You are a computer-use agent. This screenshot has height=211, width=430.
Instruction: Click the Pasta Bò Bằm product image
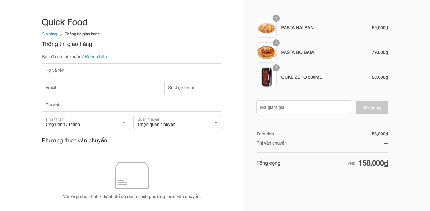(x=267, y=52)
